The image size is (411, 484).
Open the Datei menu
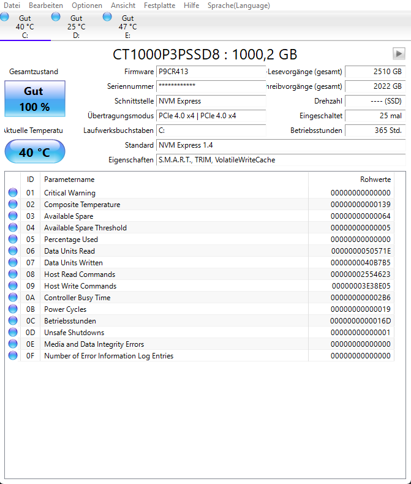click(12, 6)
